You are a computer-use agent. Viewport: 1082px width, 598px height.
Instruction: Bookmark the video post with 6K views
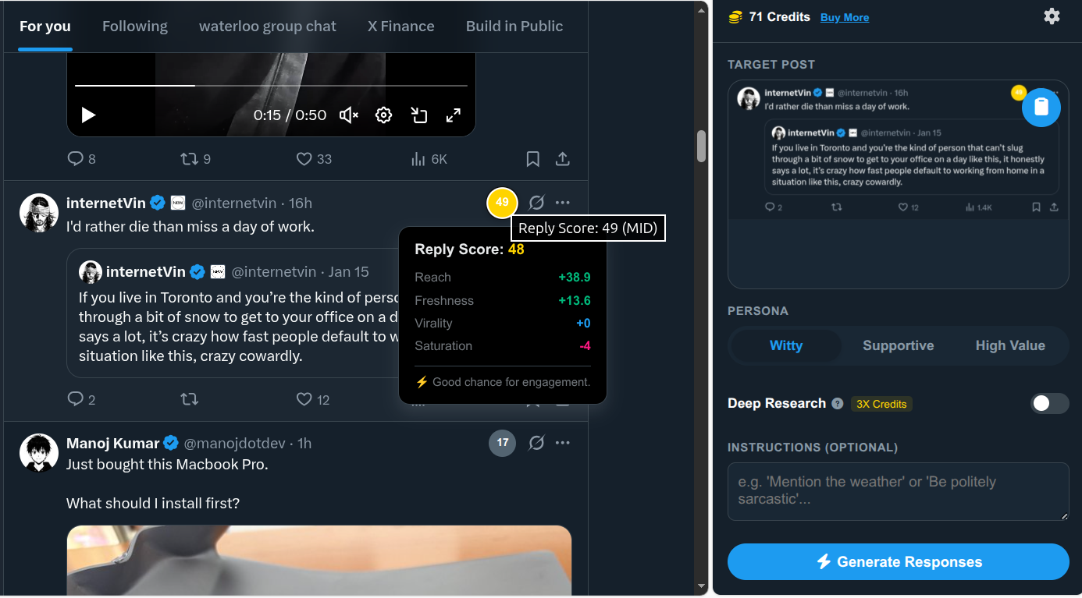tap(533, 159)
